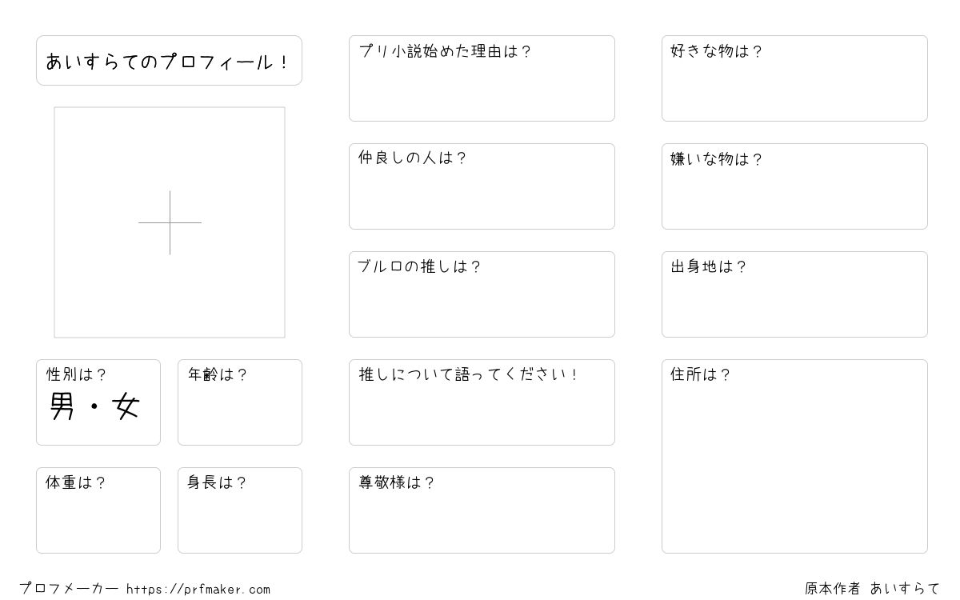Click the 出身地は? field
This screenshot has height=600, width=960.
tap(794, 294)
